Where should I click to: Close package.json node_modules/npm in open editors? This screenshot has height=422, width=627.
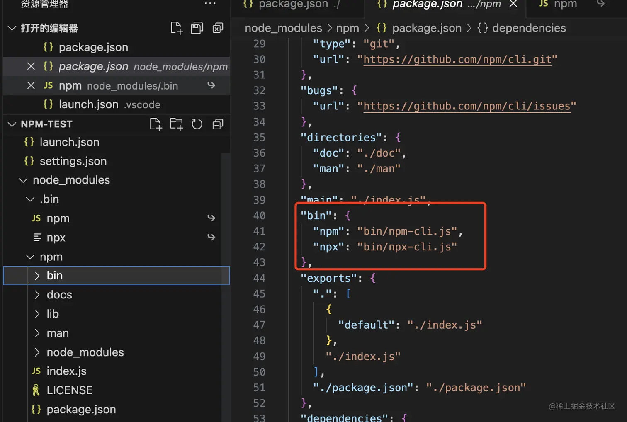(31, 66)
